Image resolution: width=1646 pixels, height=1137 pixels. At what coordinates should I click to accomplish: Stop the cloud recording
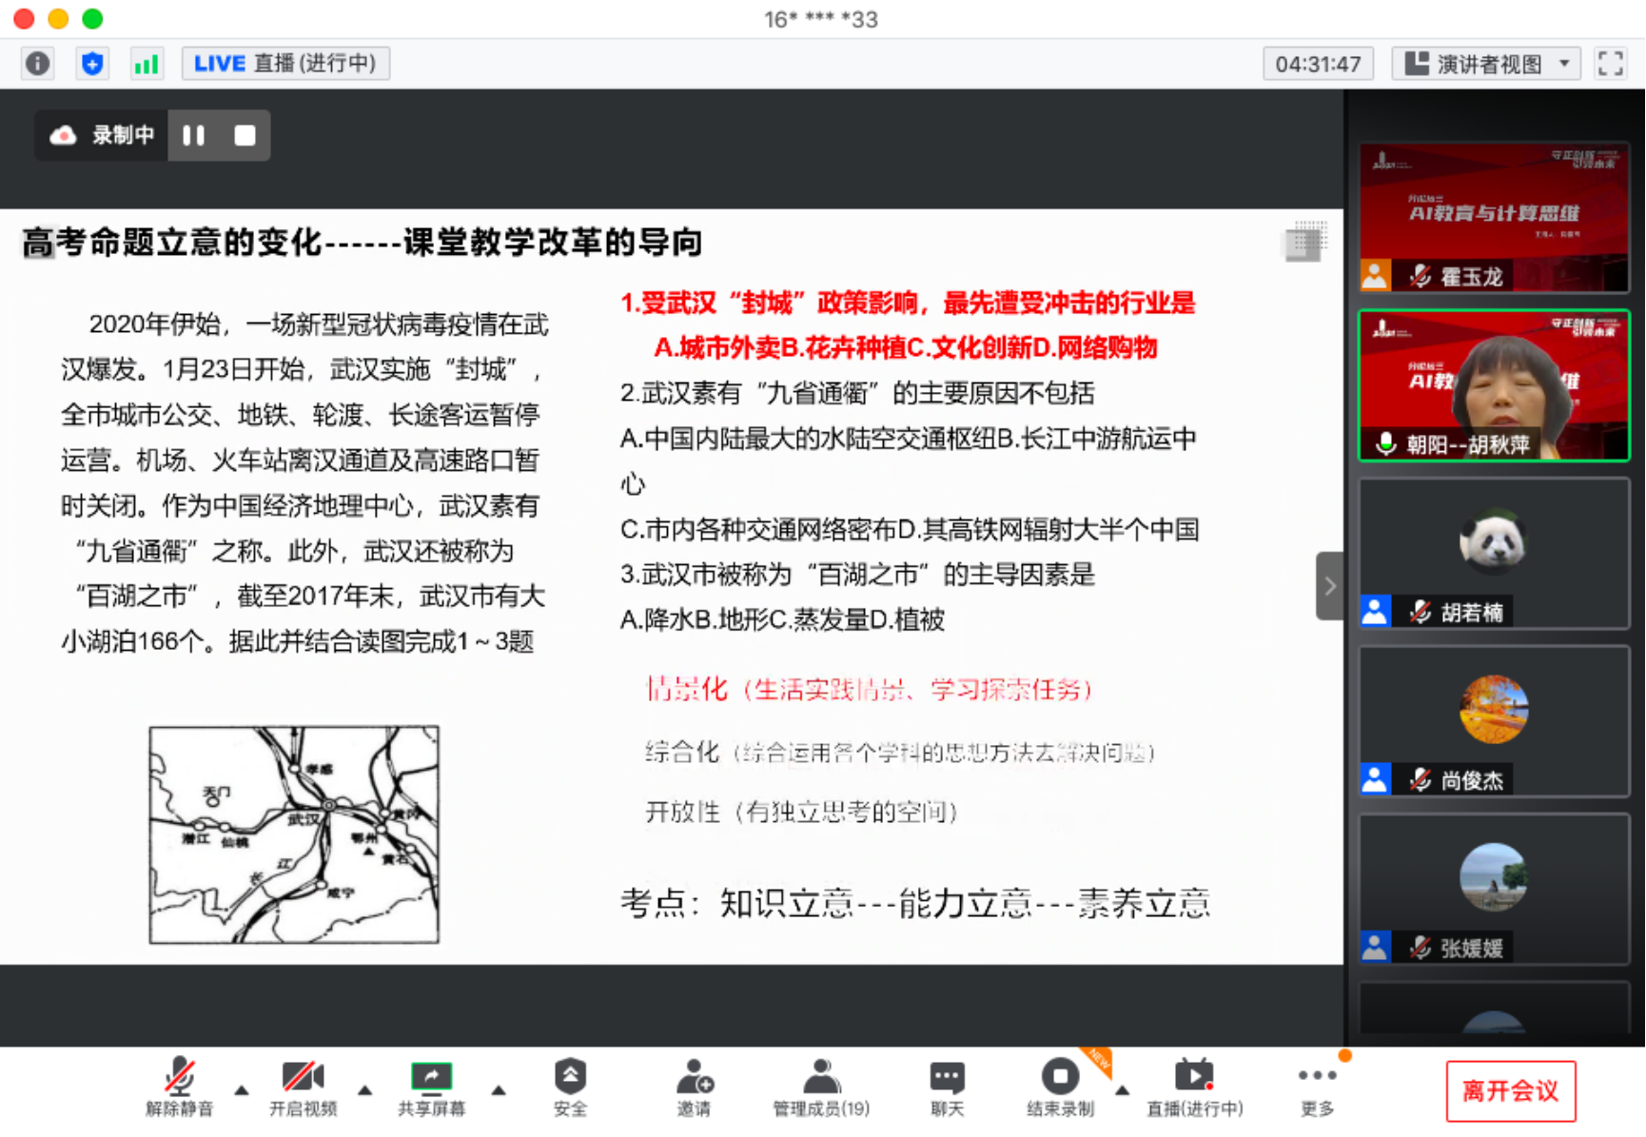(x=245, y=135)
